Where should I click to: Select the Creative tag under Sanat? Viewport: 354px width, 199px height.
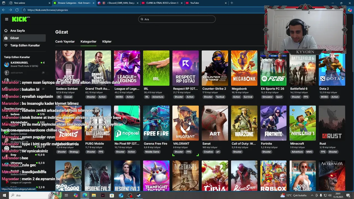point(208,152)
